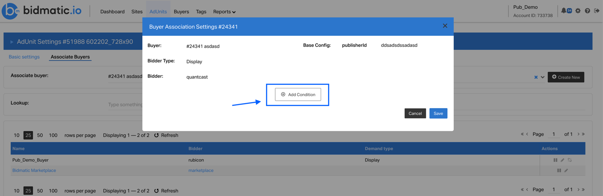This screenshot has width=603, height=196.
Task: Set bottom pager to 50 rows per page
Action: [40, 191]
